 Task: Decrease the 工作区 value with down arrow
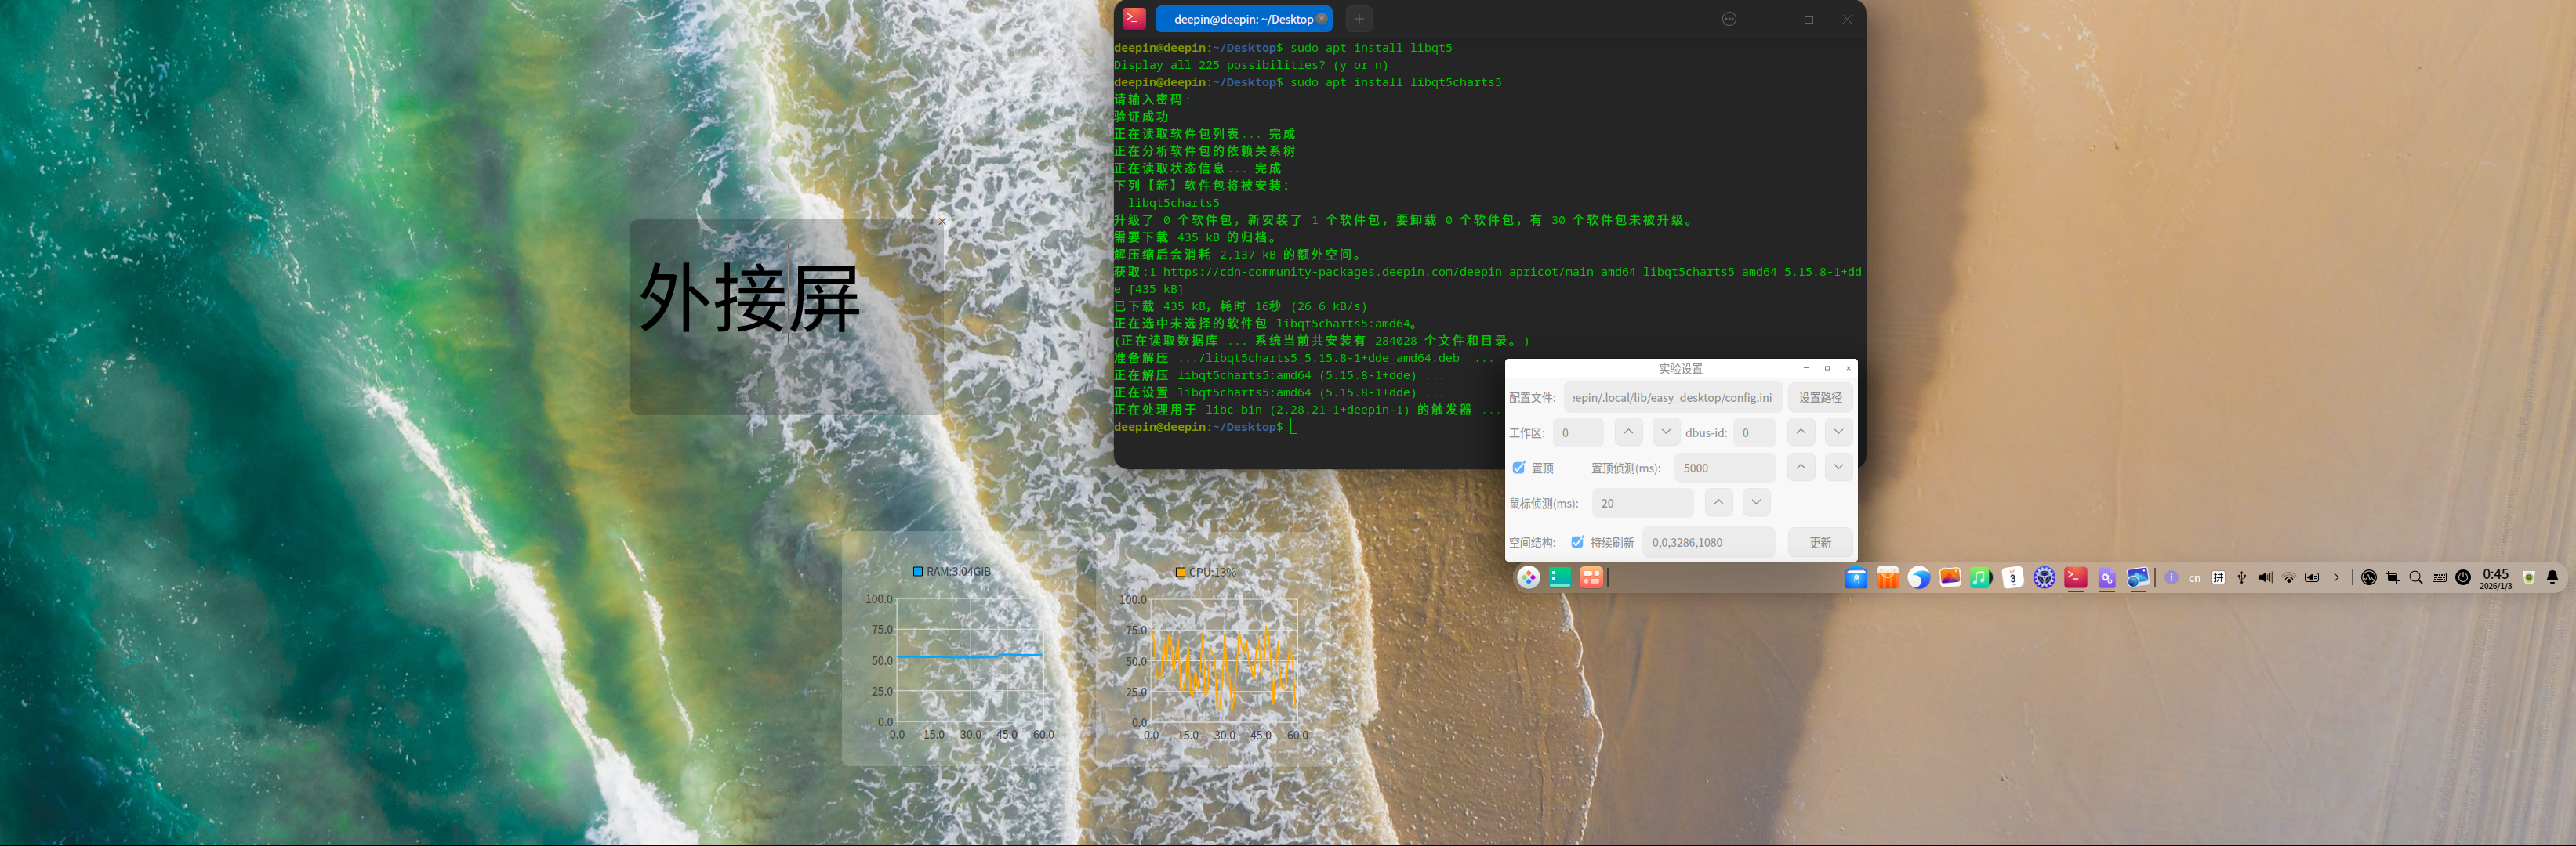coord(1665,432)
